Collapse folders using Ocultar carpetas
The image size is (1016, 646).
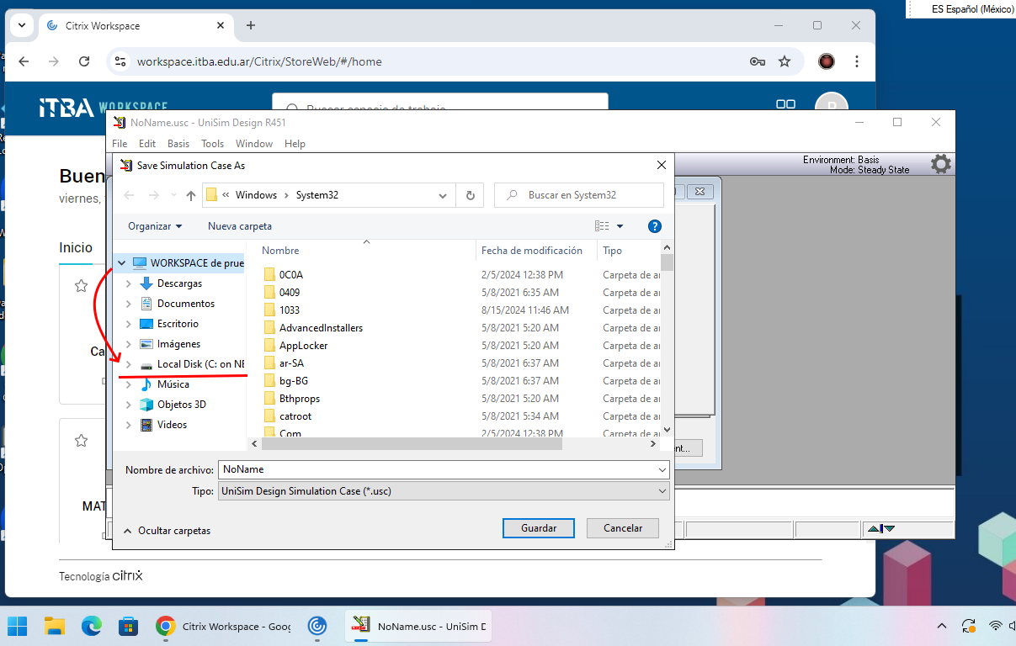[x=167, y=531]
